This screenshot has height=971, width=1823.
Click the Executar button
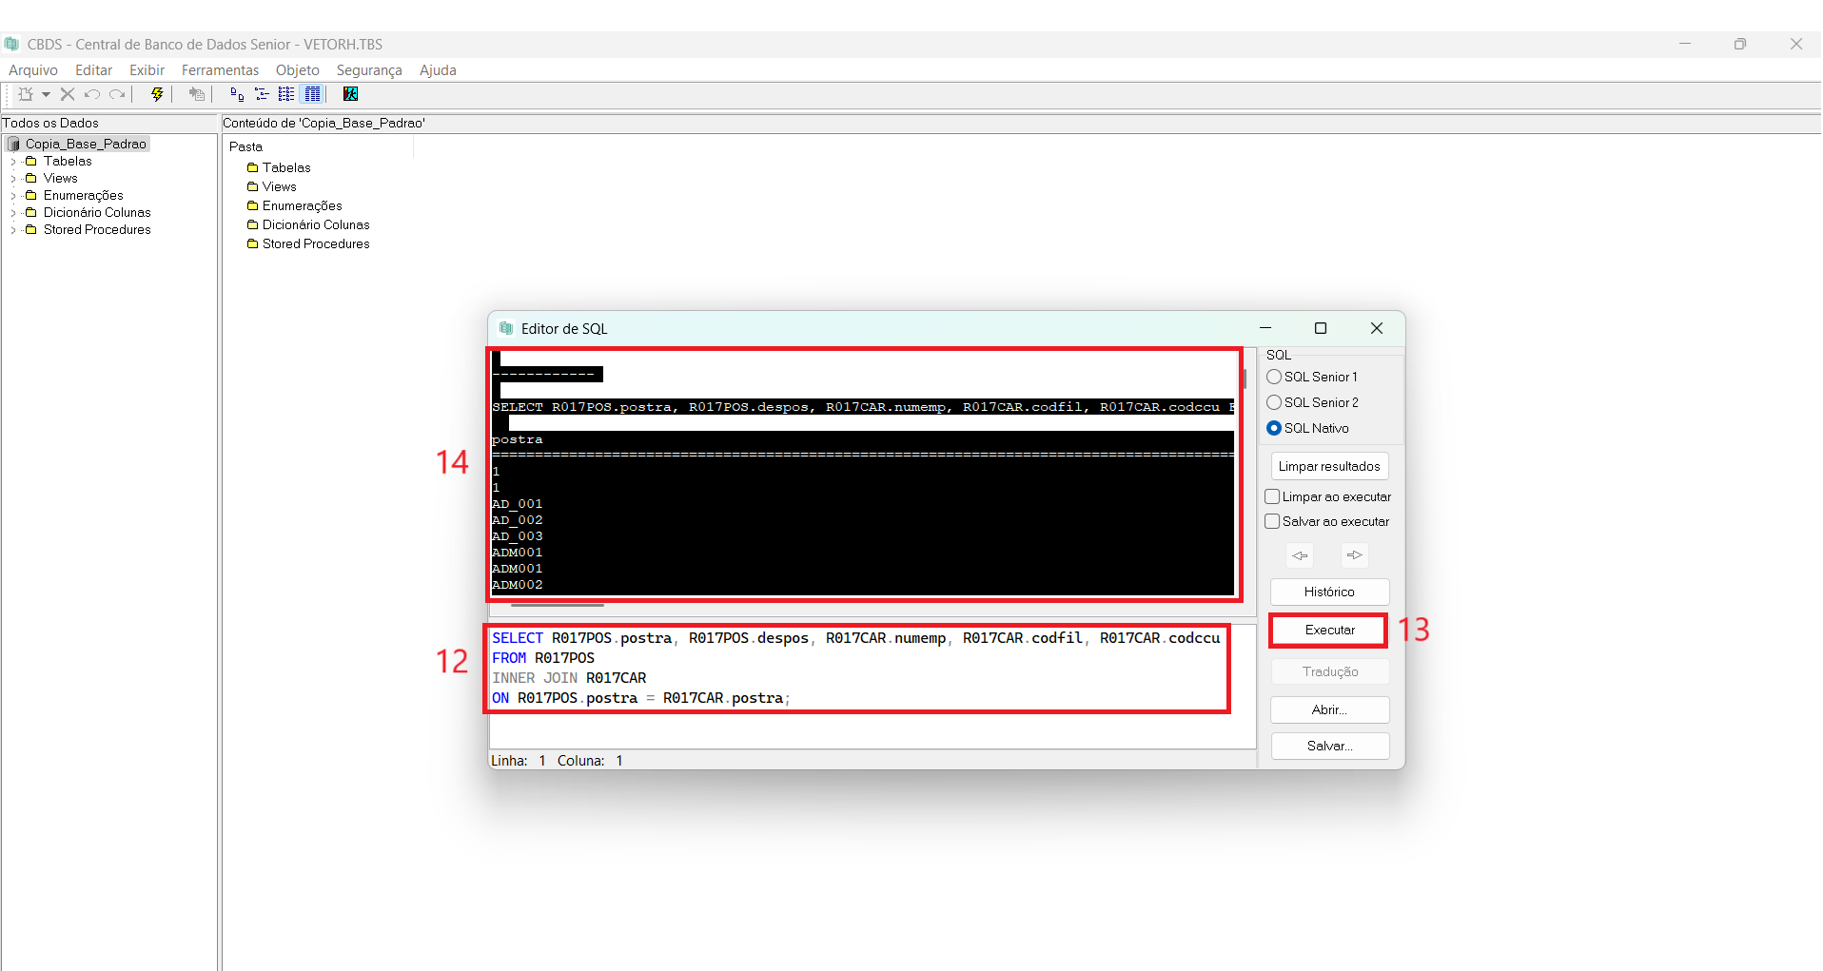pos(1329,630)
